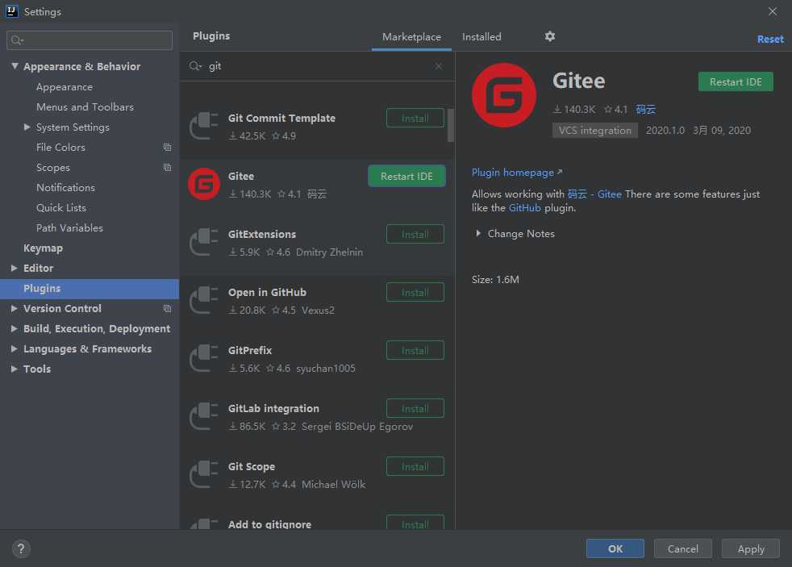792x567 pixels.
Task: Focus the plugin search field containing git
Action: [x=317, y=66]
